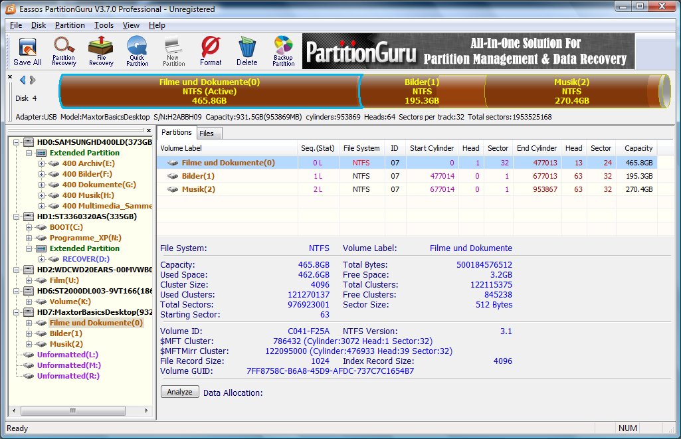The height and width of the screenshot is (439, 681).
Task: Switch to the Files tab
Action: 209,133
